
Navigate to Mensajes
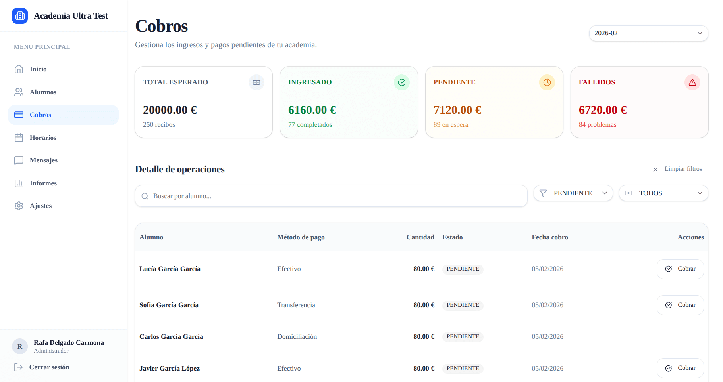pos(63,160)
